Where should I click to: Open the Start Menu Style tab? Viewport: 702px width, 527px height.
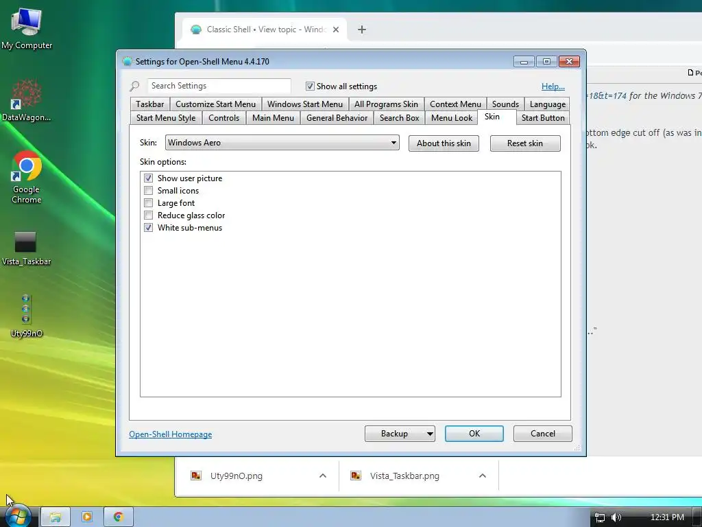(166, 118)
